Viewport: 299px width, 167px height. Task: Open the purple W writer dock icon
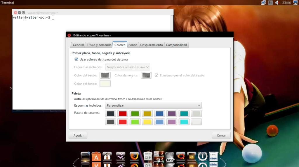(121, 156)
